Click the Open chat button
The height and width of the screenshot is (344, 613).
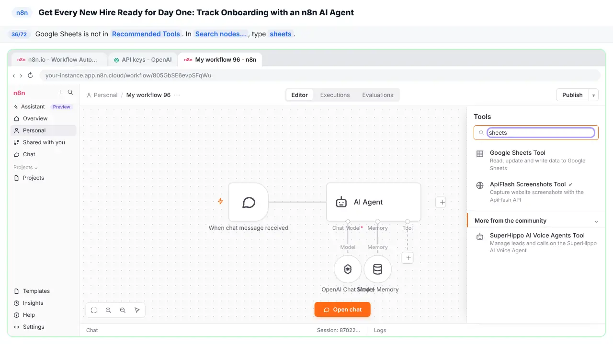342,310
